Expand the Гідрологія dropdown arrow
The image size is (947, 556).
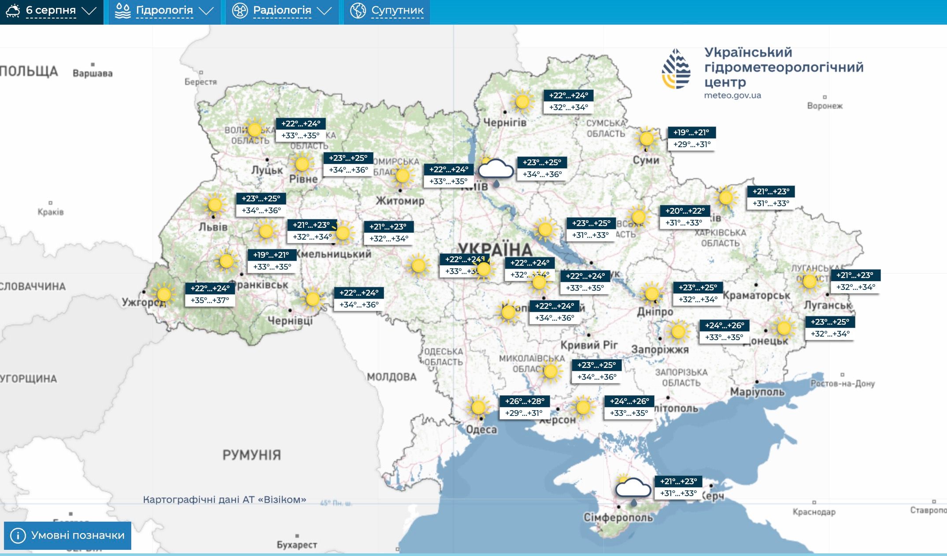206,11
